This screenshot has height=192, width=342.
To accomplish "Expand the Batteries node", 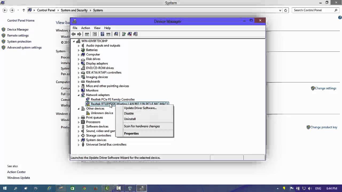I will pos(79,50).
